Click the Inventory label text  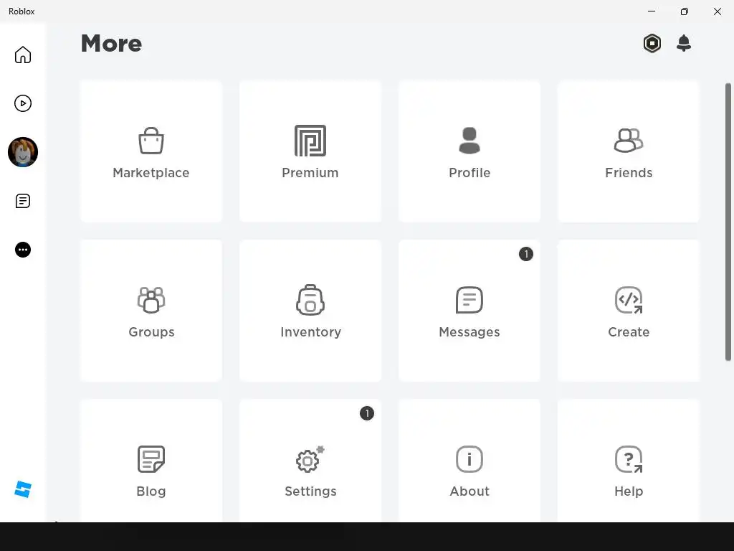(x=311, y=332)
